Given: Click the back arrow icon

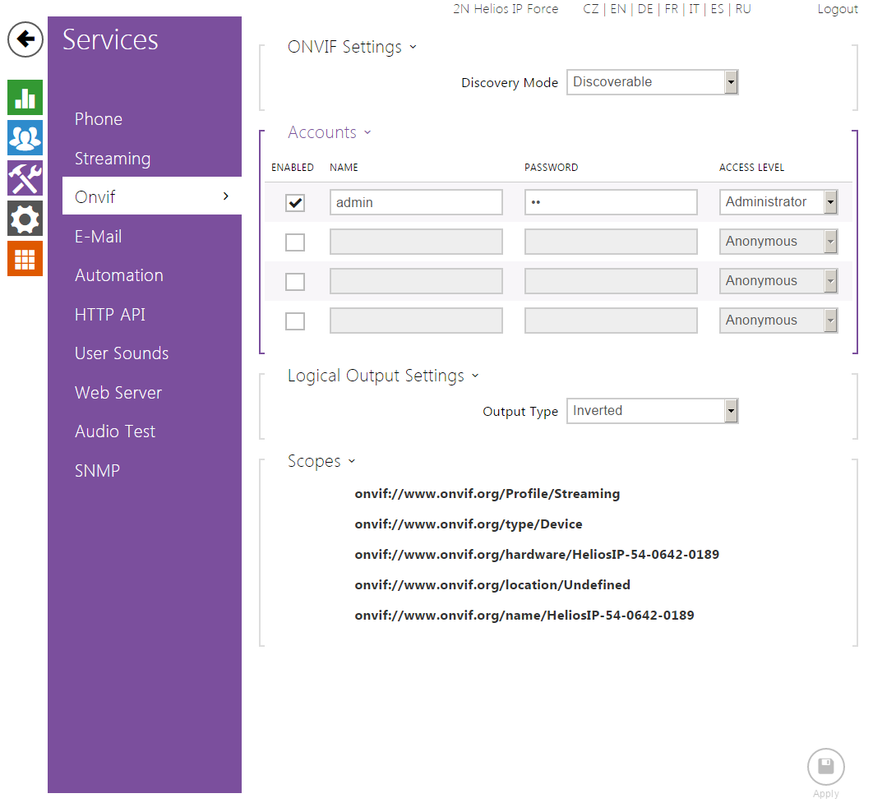Looking at the screenshot, I should [25, 39].
